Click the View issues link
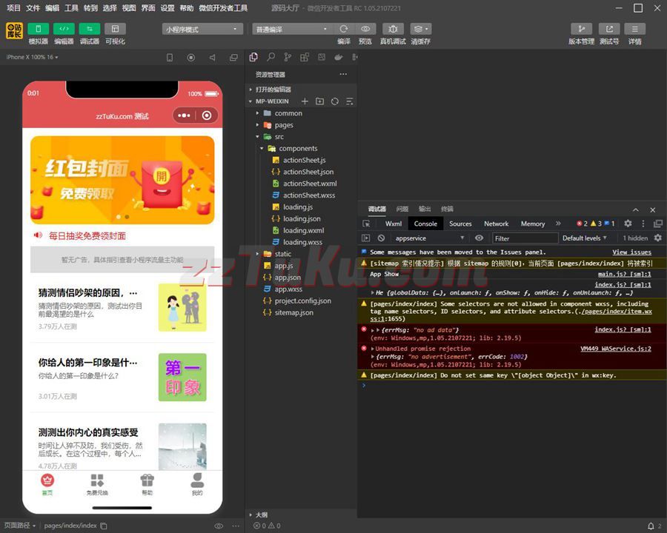 (x=631, y=252)
